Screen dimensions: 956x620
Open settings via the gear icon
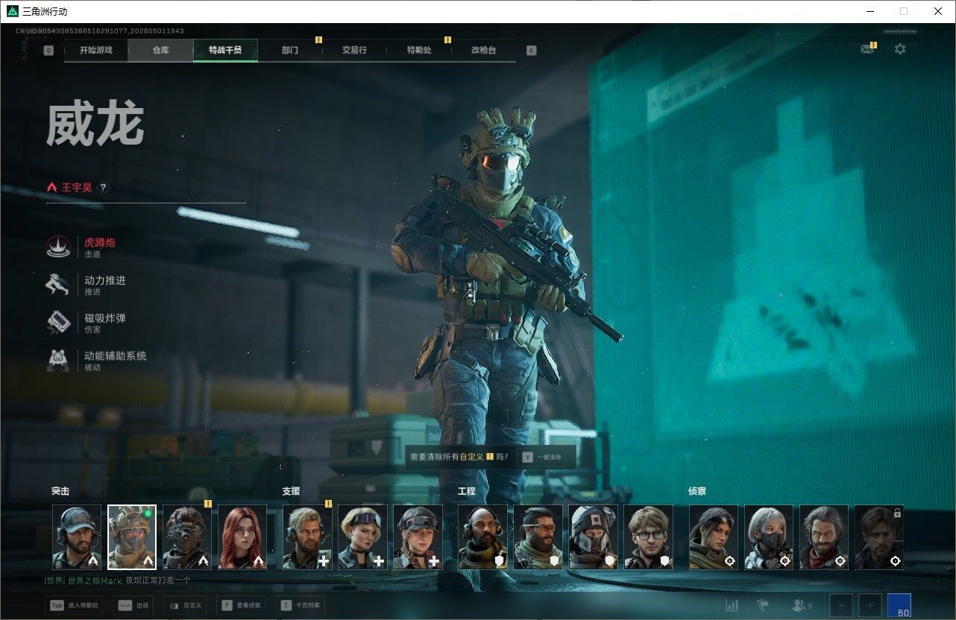coord(900,49)
